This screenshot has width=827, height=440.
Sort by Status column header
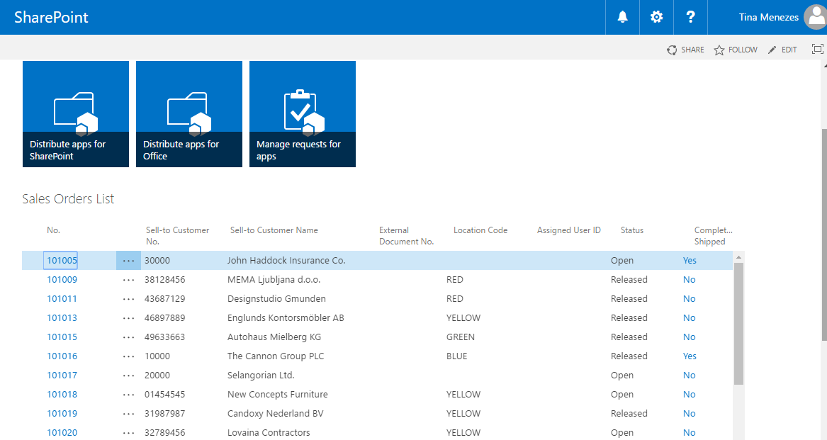tap(632, 230)
